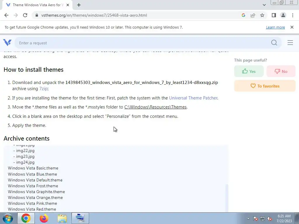
Task: Open the Universal Theme Patcher link
Action: tap(193, 98)
